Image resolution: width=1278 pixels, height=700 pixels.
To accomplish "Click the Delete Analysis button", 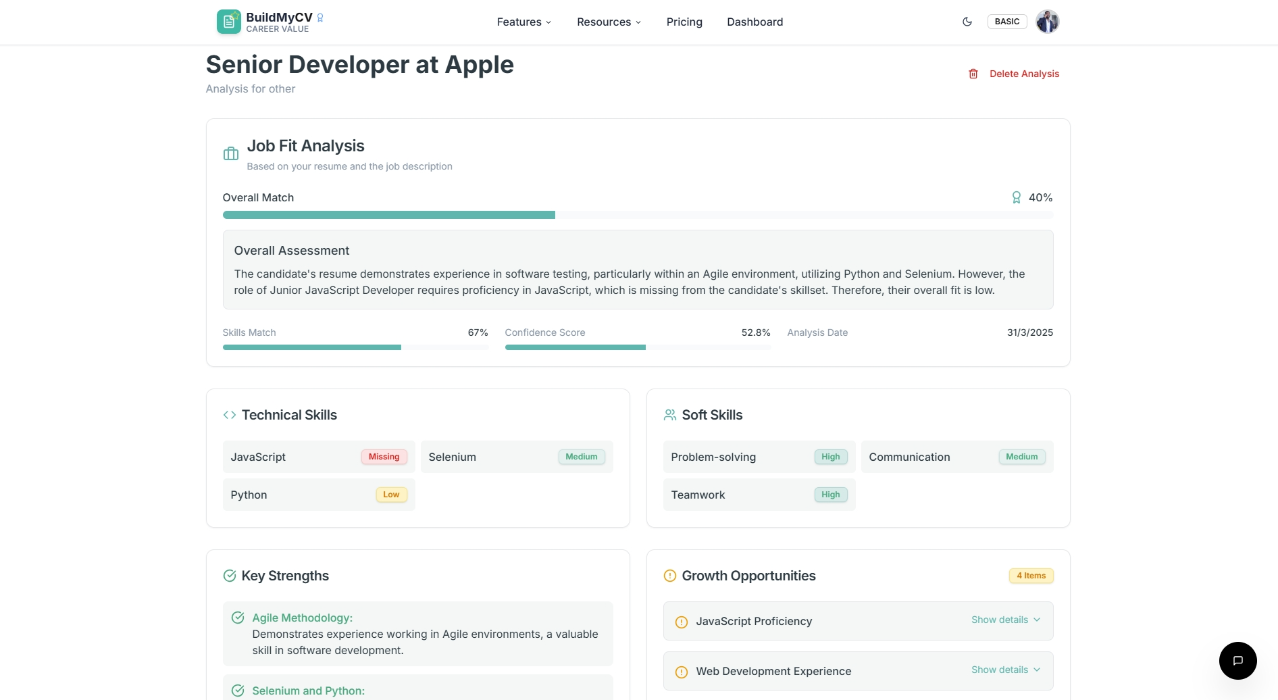I will coord(1014,74).
